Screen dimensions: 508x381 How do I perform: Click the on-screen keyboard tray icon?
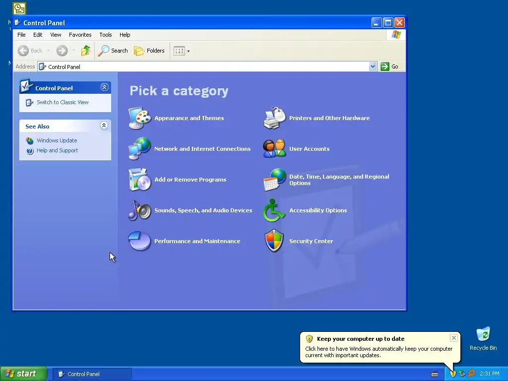[435, 374]
